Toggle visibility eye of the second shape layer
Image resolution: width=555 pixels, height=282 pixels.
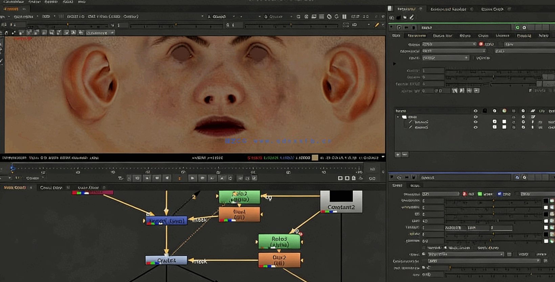coord(475,127)
